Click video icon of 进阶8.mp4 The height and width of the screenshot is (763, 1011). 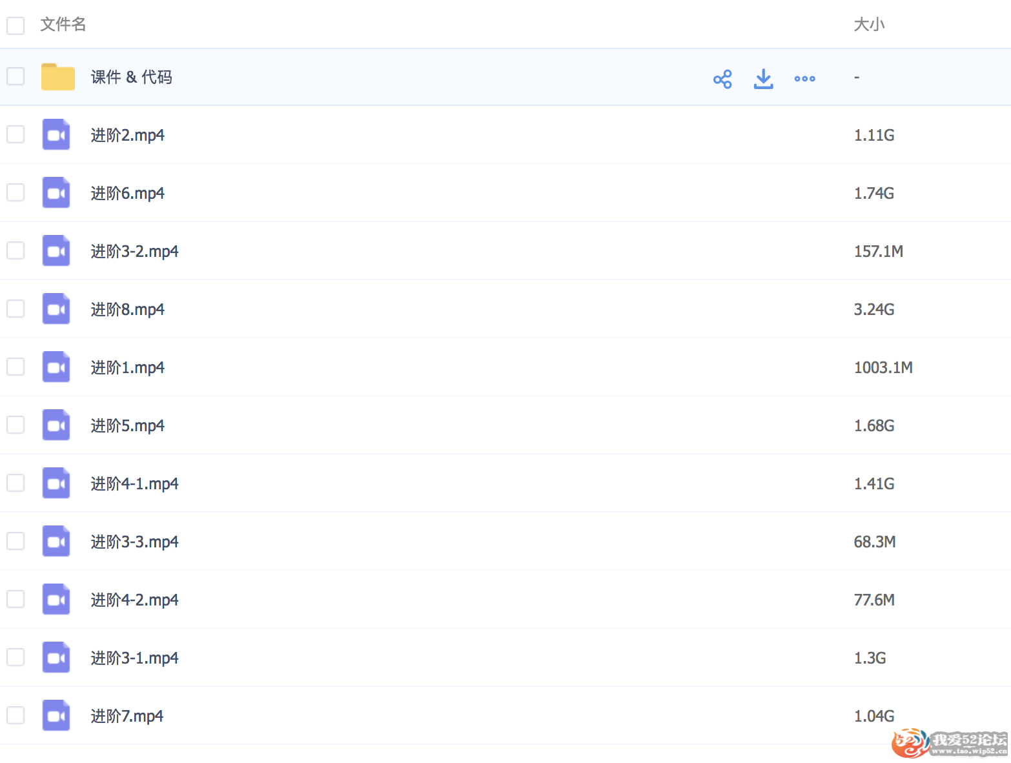point(56,309)
